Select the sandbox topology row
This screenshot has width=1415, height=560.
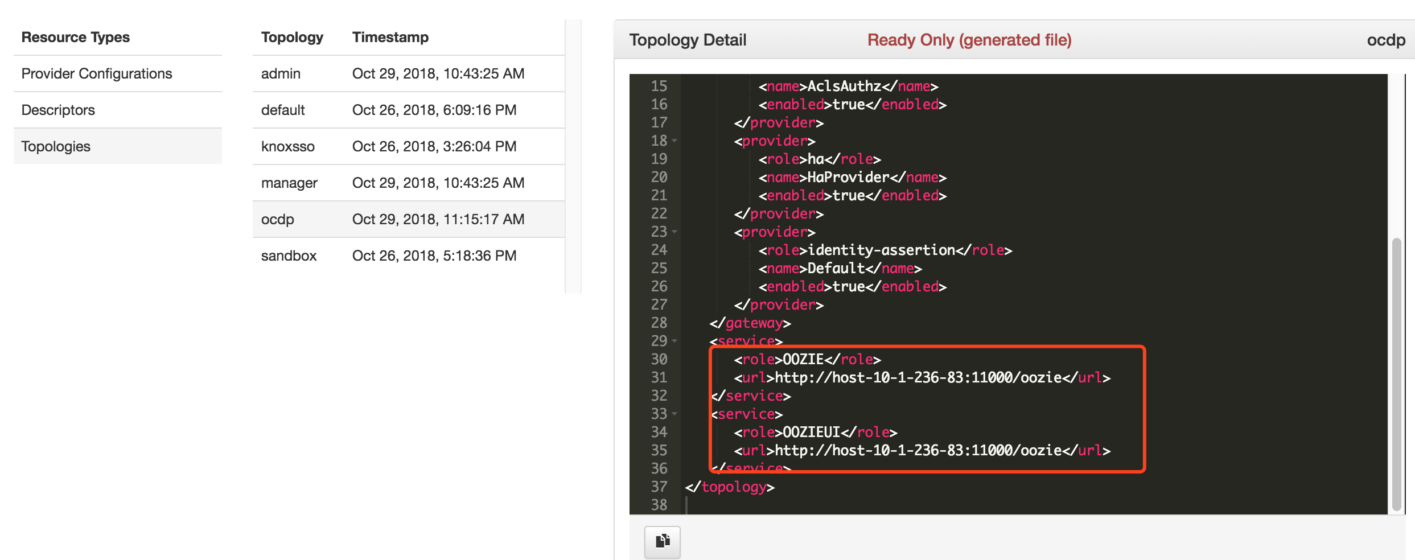409,256
